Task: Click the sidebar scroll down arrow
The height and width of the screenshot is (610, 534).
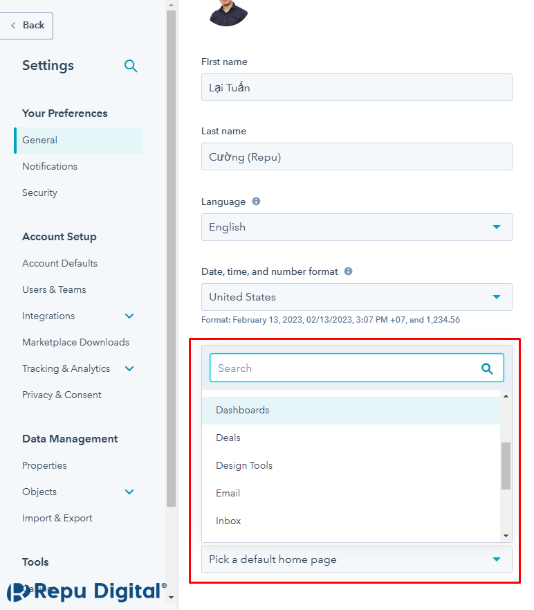Action: pos(171,598)
